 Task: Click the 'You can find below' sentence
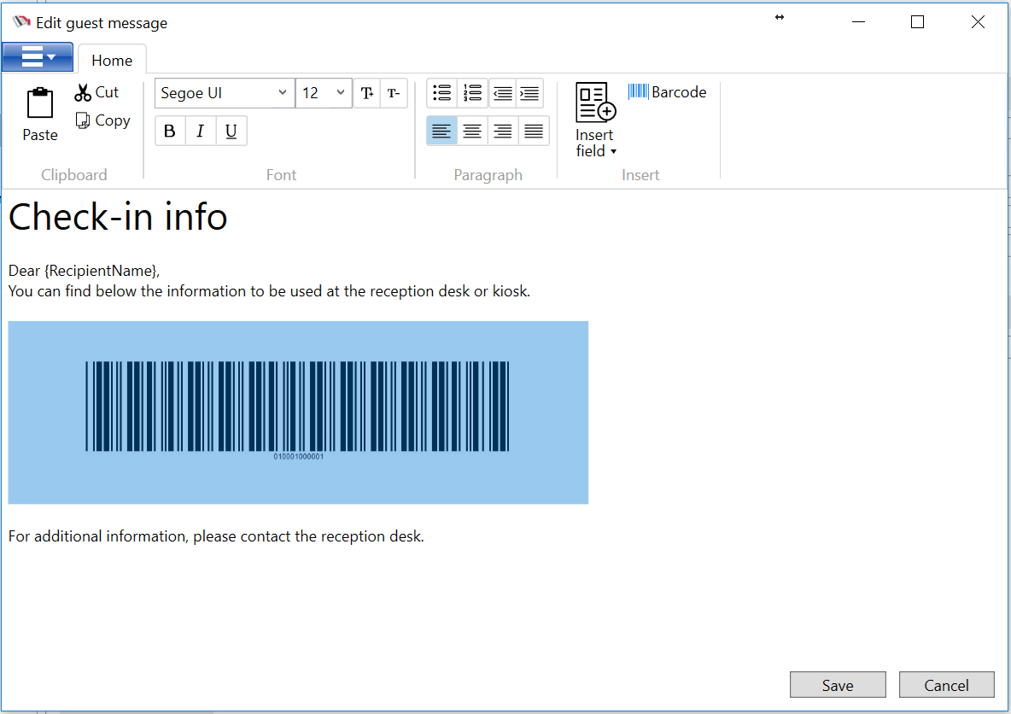pos(269,291)
